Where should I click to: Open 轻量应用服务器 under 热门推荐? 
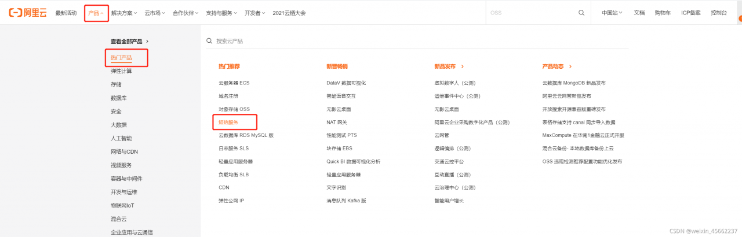click(236, 161)
